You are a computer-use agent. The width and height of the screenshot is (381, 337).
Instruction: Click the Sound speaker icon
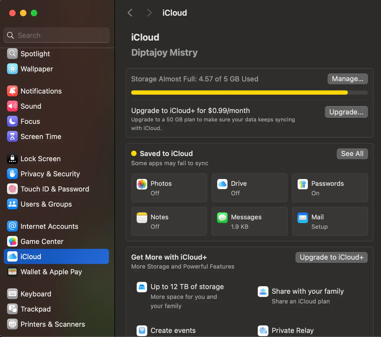[12, 106]
